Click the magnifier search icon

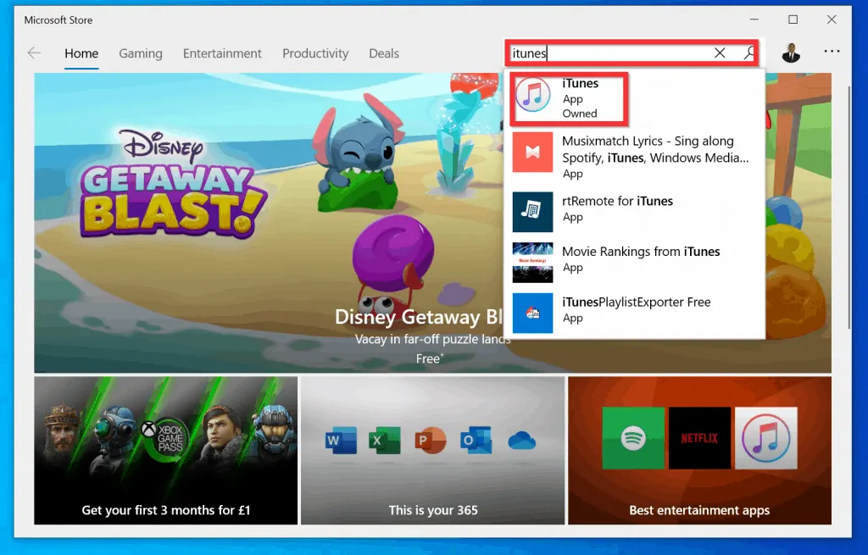(749, 53)
